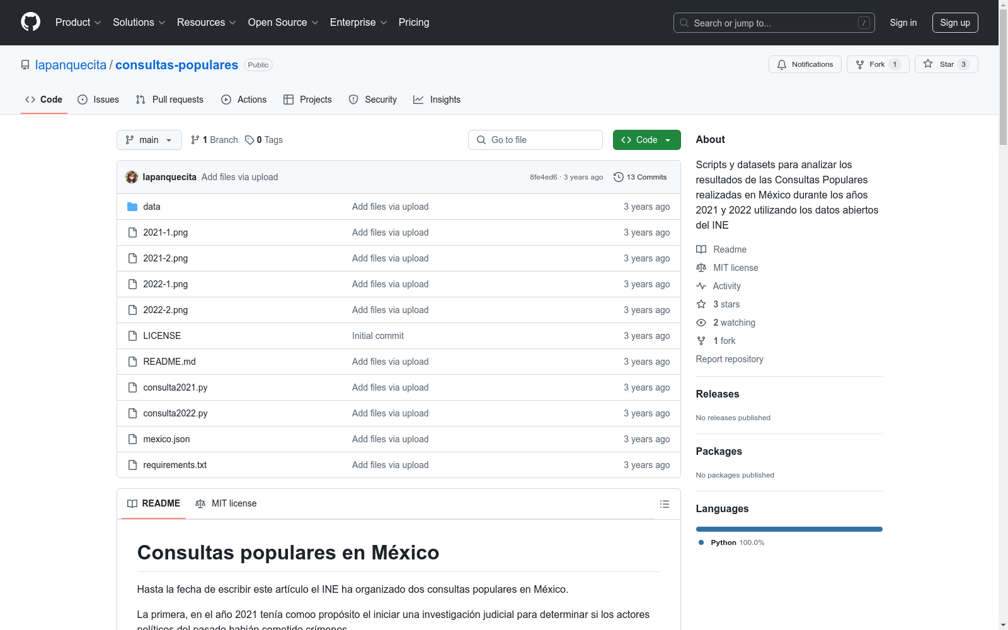Click the fork icon in Fork button

coord(860,64)
